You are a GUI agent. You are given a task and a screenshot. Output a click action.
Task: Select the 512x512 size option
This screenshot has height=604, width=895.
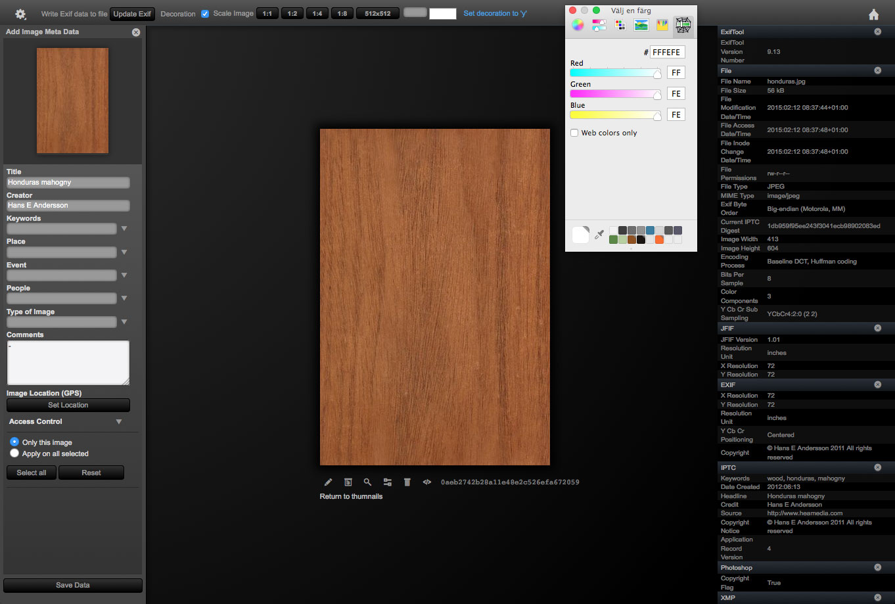(378, 14)
